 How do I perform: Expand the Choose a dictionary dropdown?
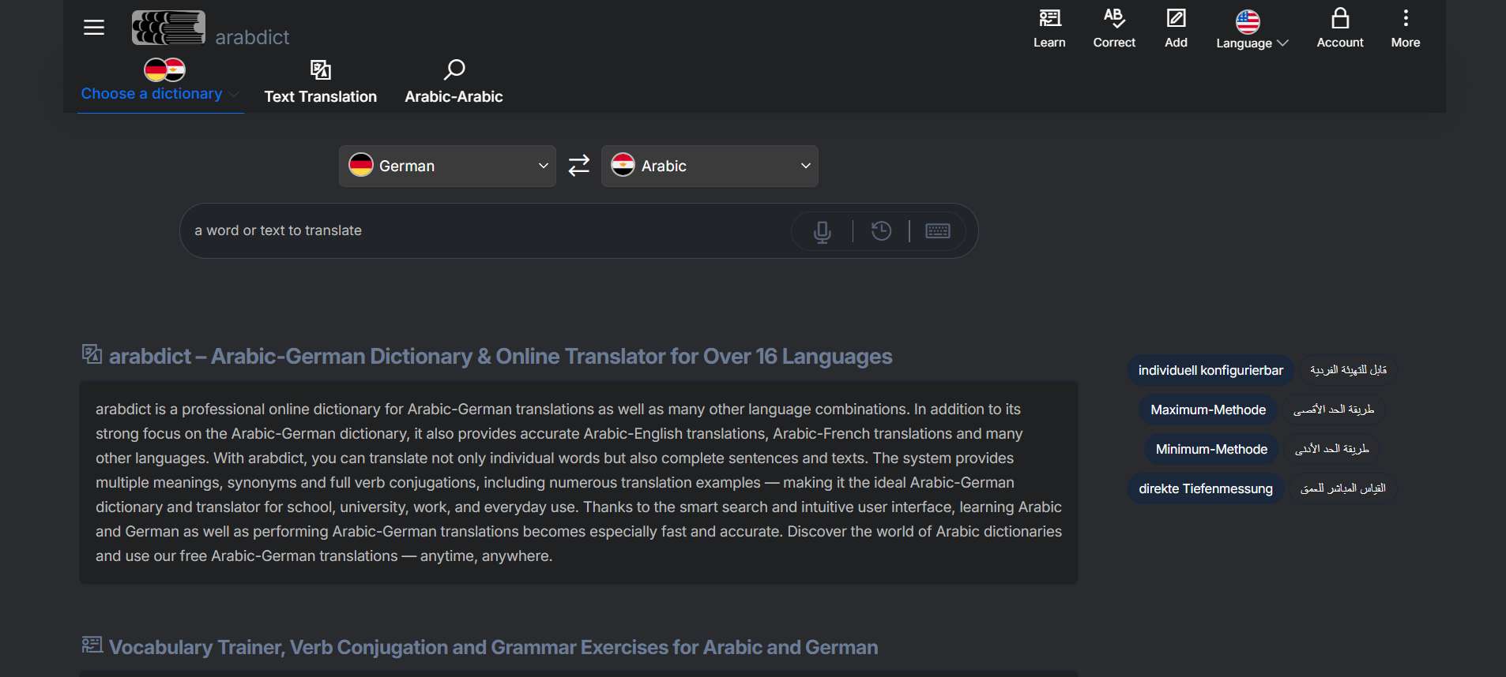(x=160, y=94)
